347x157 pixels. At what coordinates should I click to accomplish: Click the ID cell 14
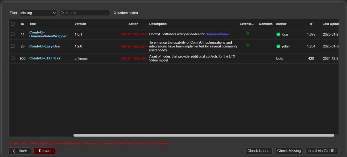pyautogui.click(x=23, y=34)
